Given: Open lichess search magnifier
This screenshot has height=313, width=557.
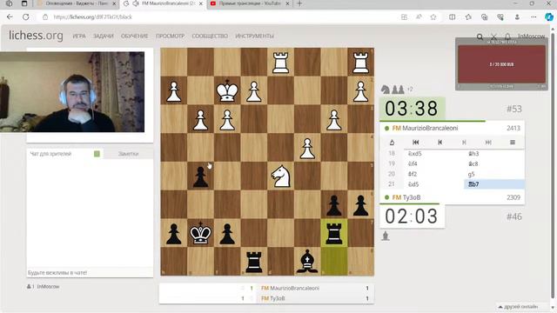Looking at the screenshot, I should [480, 37].
